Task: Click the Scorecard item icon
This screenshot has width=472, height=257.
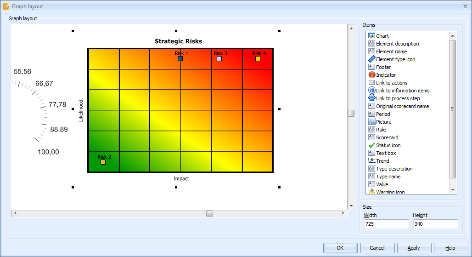Action: click(x=372, y=137)
